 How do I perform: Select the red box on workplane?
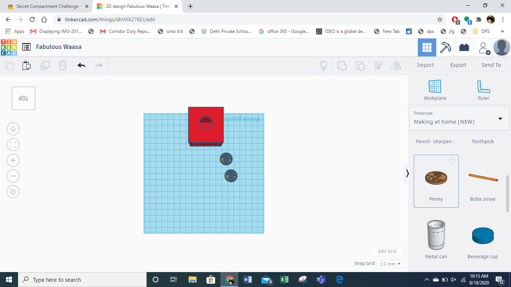click(x=206, y=127)
